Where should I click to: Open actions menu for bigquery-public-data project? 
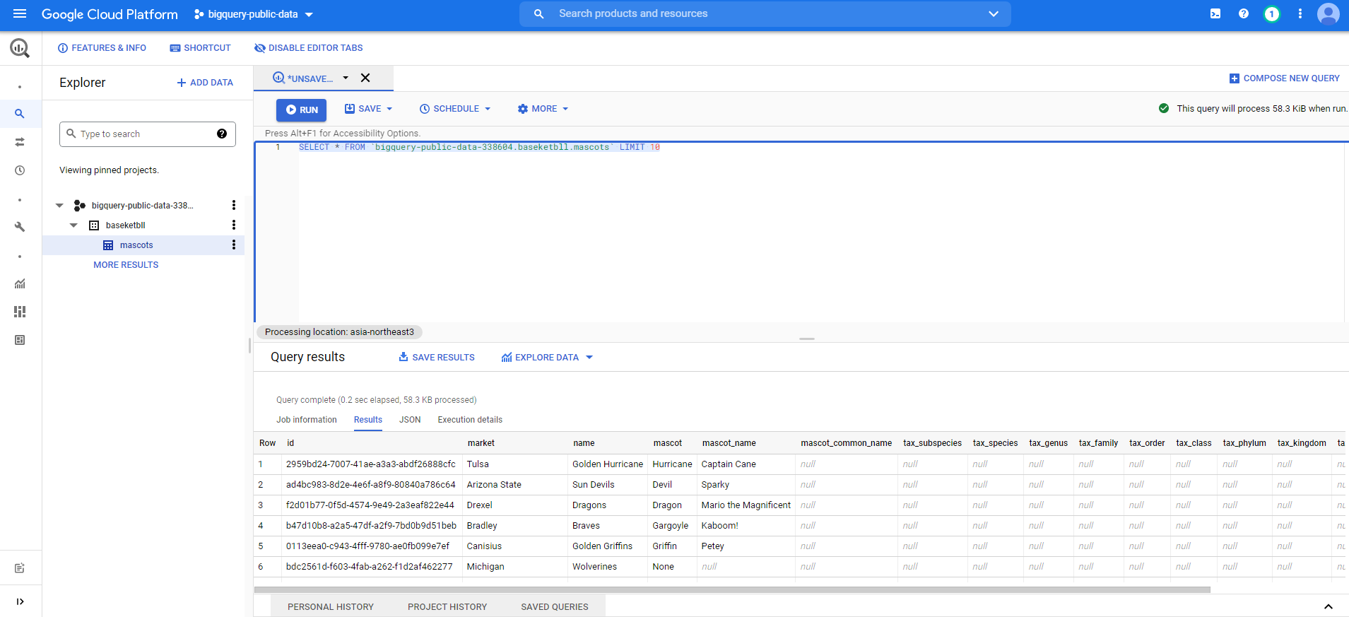[234, 205]
